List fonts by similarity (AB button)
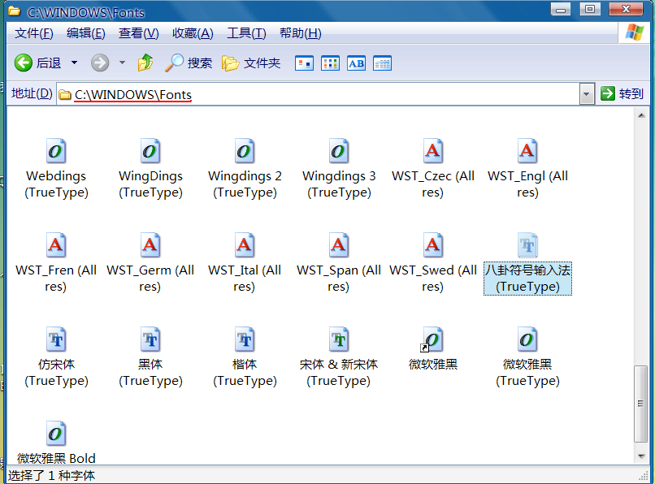The image size is (655, 484). coord(356,63)
